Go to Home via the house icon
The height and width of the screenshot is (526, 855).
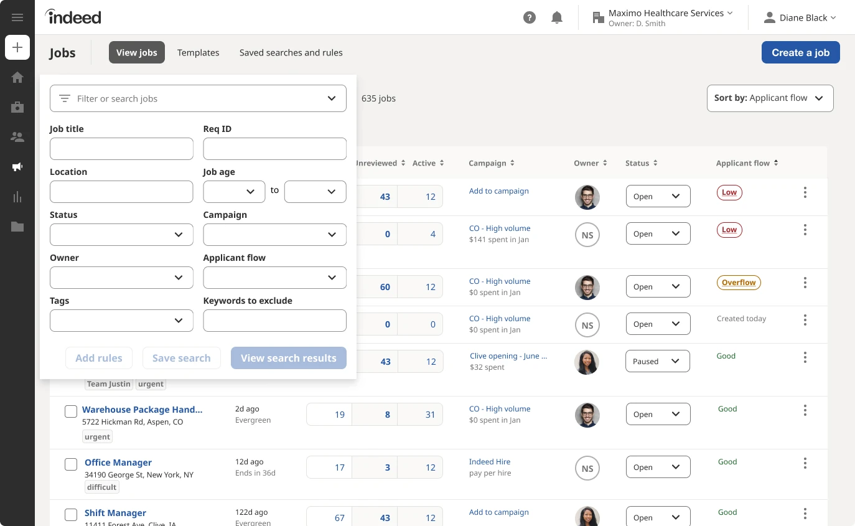pos(17,77)
